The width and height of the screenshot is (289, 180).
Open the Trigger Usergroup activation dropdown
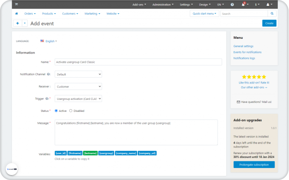point(78,99)
